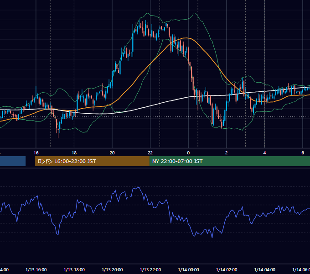Click the 16 hour label on upper axis
The image size is (310, 274).
click(x=36, y=153)
